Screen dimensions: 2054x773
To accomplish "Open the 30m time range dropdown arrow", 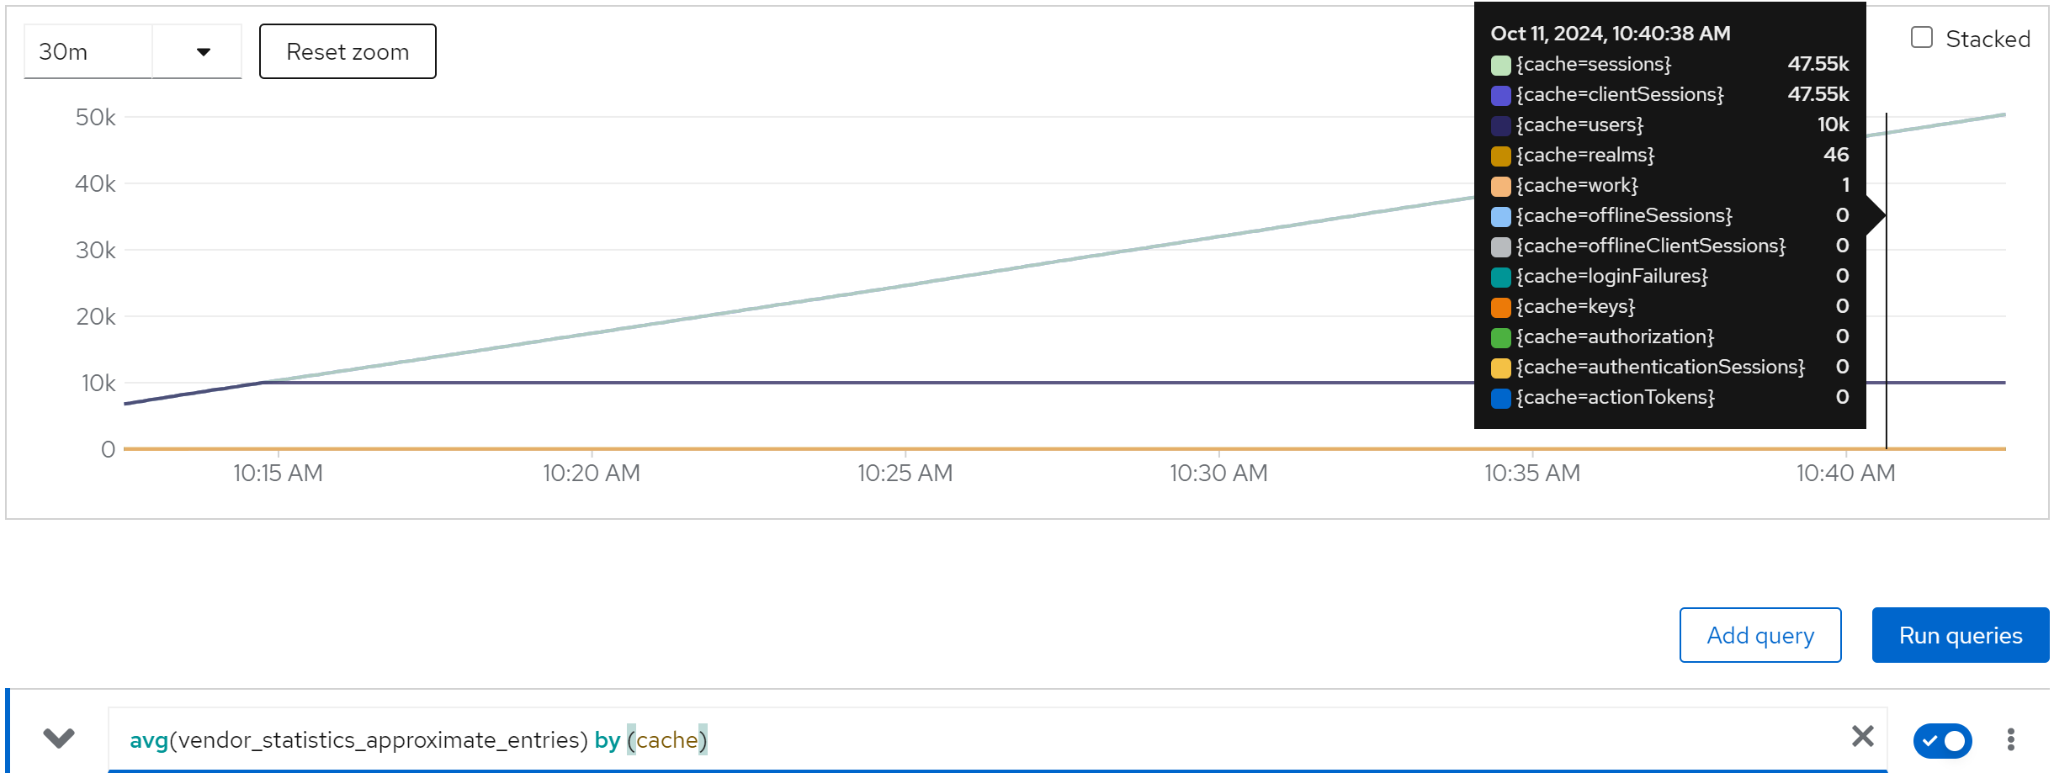I will (203, 52).
